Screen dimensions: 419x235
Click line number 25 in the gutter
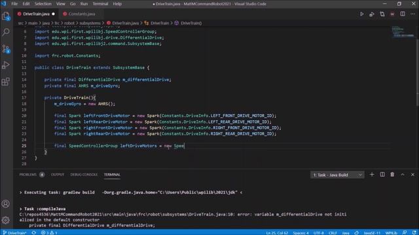point(24,146)
